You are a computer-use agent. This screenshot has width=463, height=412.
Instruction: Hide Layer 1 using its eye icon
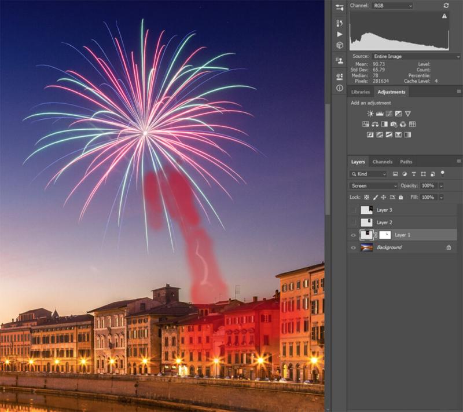tap(353, 235)
